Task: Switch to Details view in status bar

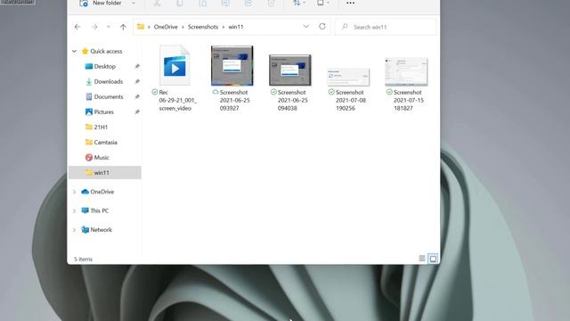Action: tap(421, 259)
